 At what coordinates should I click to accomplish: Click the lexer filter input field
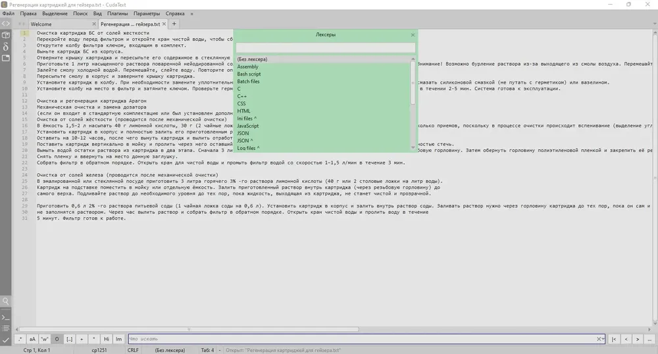pyautogui.click(x=325, y=48)
